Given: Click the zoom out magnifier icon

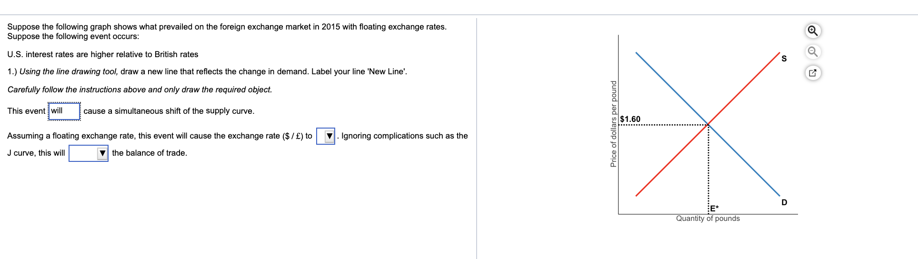Looking at the screenshot, I should click(813, 51).
